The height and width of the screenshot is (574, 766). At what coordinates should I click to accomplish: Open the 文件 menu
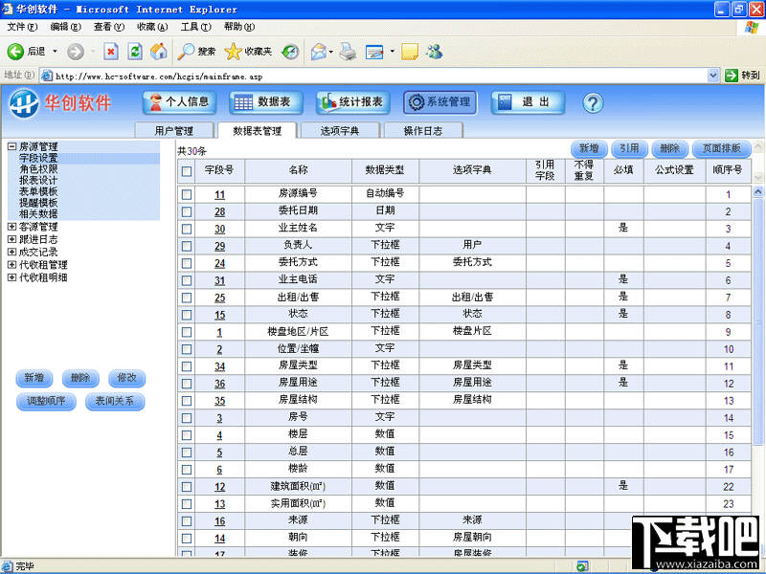pyautogui.click(x=22, y=27)
